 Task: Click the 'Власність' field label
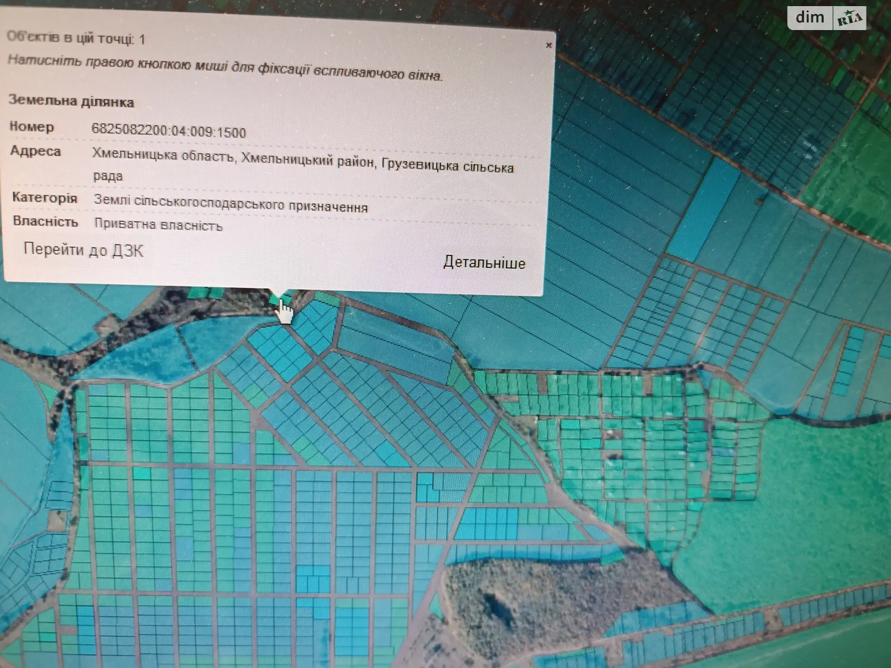[x=45, y=222]
